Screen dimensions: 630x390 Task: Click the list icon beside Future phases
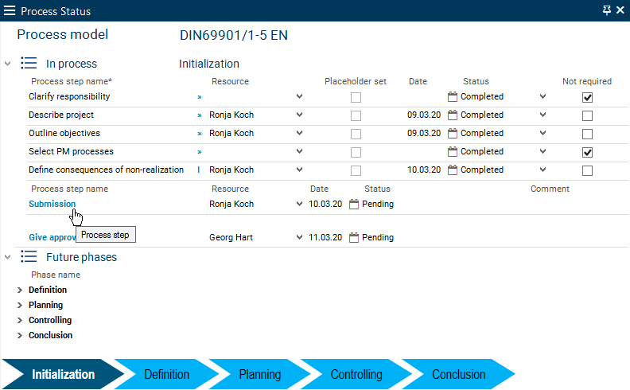tap(29, 257)
